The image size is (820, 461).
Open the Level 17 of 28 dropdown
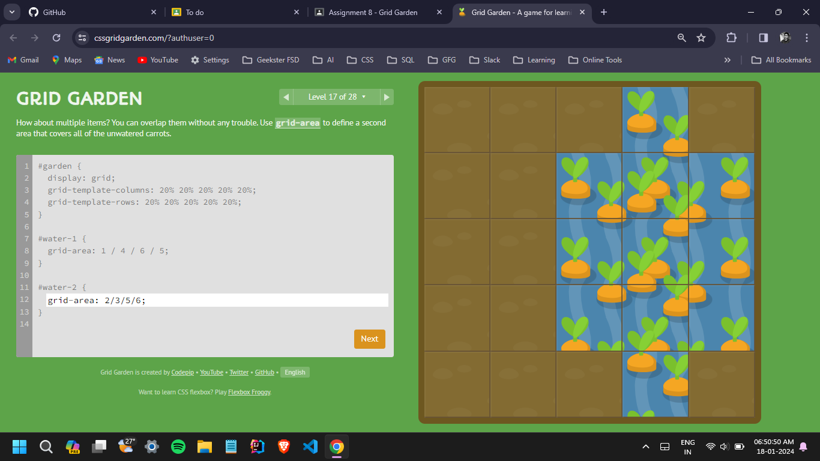click(336, 97)
